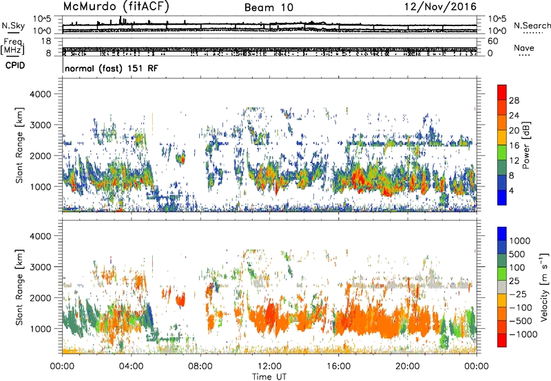551x381 pixels.
Task: Click the '16:00' time axis tick
Action: [338, 367]
